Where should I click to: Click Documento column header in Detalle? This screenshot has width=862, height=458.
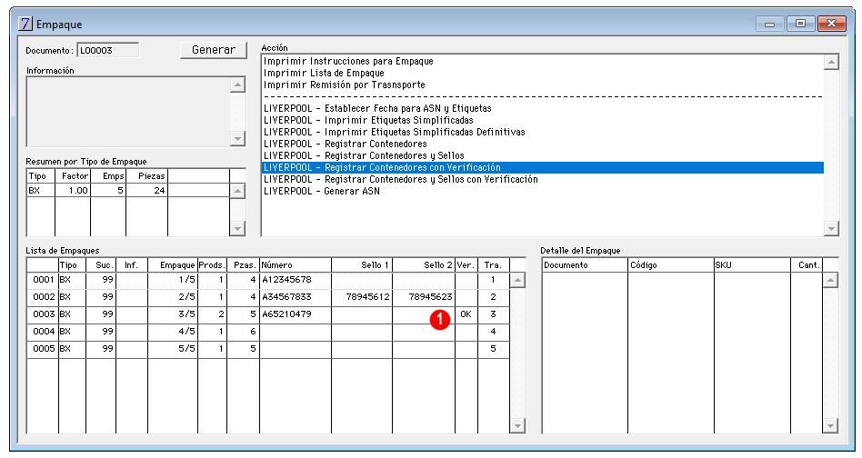pos(585,265)
